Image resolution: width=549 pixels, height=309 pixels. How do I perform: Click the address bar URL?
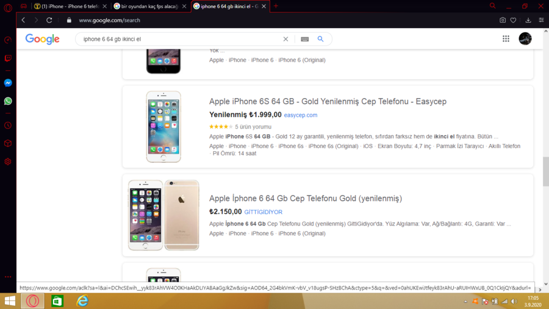pos(110,20)
